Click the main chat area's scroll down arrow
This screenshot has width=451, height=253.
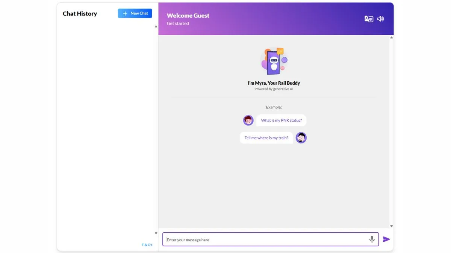391,226
